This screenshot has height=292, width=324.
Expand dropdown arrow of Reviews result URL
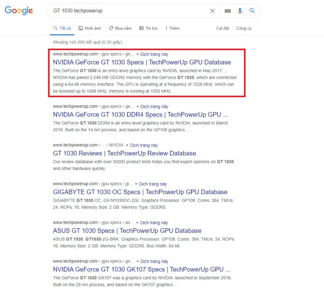pos(127,145)
